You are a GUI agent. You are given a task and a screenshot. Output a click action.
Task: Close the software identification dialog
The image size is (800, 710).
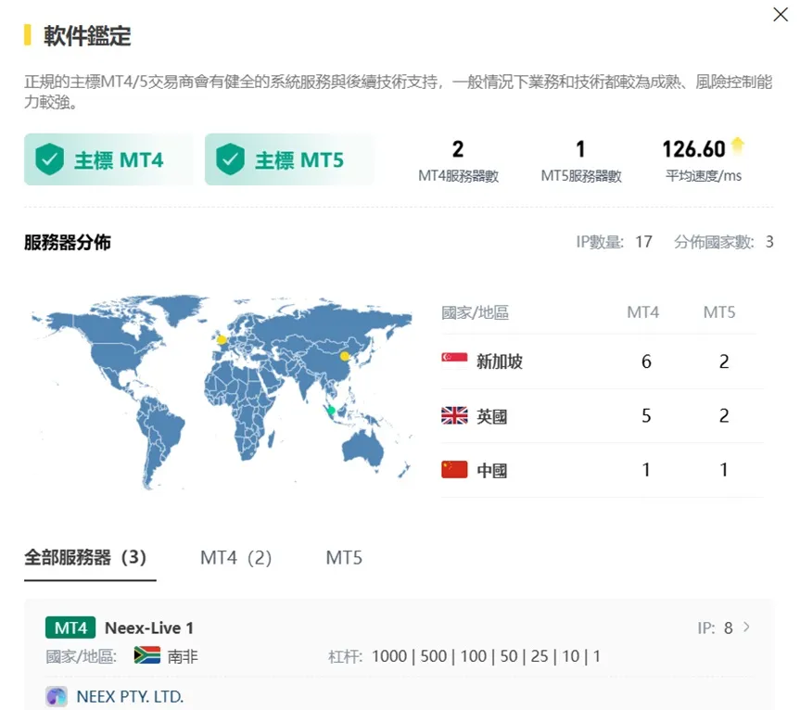pos(781,14)
